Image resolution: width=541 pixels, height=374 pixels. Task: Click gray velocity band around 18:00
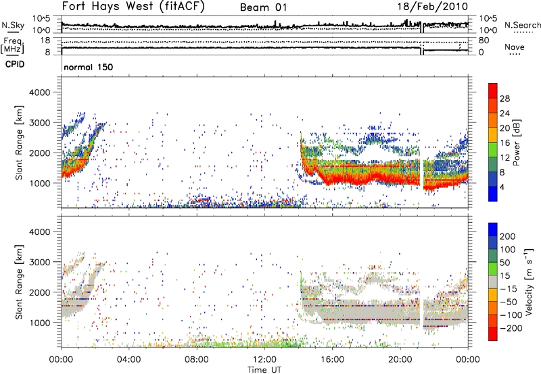click(367, 312)
